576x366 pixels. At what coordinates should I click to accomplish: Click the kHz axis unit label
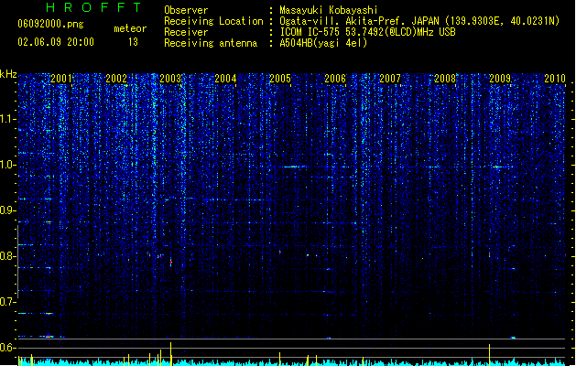click(x=8, y=74)
